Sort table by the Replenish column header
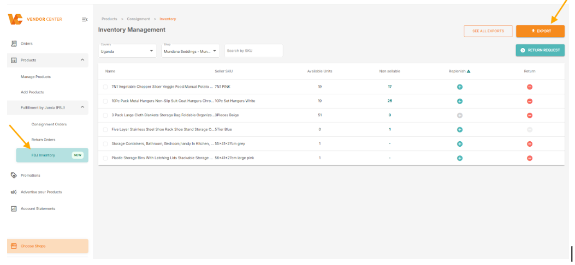The height and width of the screenshot is (265, 575). click(x=459, y=71)
